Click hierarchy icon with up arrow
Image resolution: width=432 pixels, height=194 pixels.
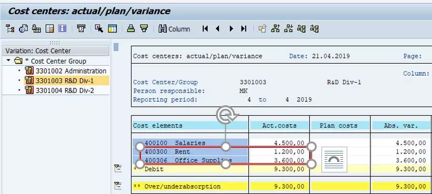275,28
